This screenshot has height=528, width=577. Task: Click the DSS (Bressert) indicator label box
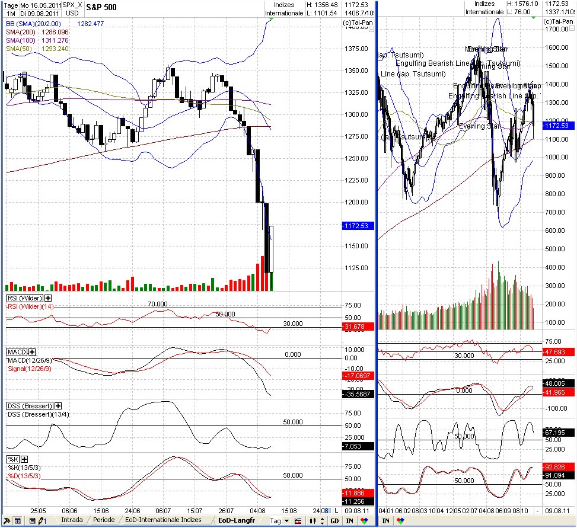click(30, 406)
